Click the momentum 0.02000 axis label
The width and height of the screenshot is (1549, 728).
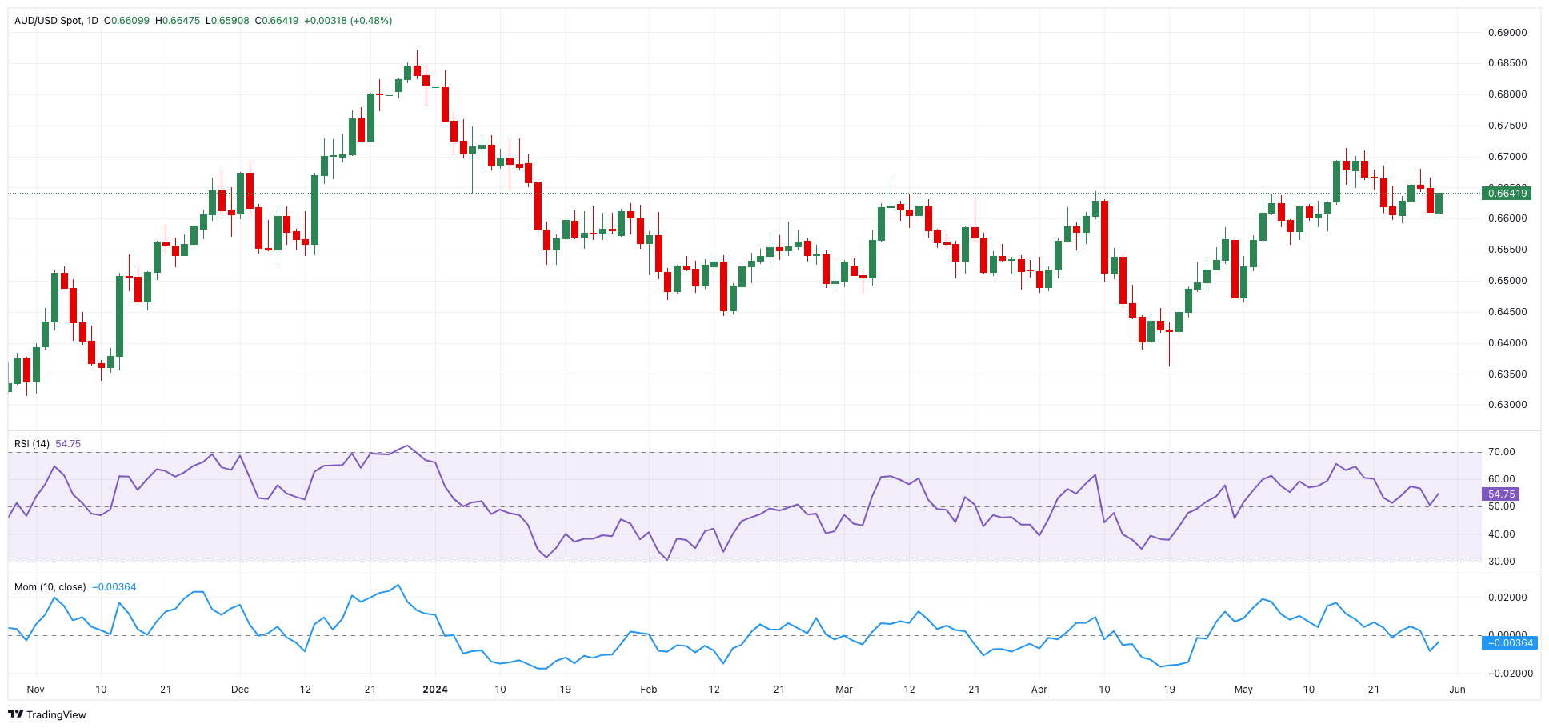[x=1507, y=598]
